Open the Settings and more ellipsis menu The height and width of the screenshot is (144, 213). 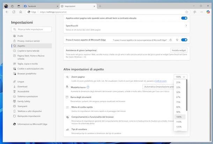pos(201,12)
